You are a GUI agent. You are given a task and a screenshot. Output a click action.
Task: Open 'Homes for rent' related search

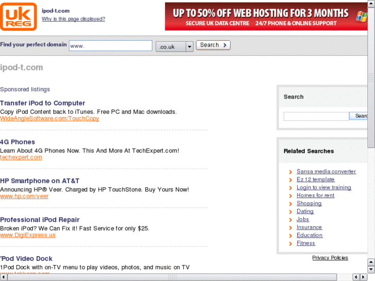[x=316, y=195]
